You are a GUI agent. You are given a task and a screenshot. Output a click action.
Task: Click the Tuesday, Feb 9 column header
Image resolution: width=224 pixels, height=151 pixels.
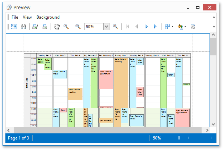(x=152, y=55)
